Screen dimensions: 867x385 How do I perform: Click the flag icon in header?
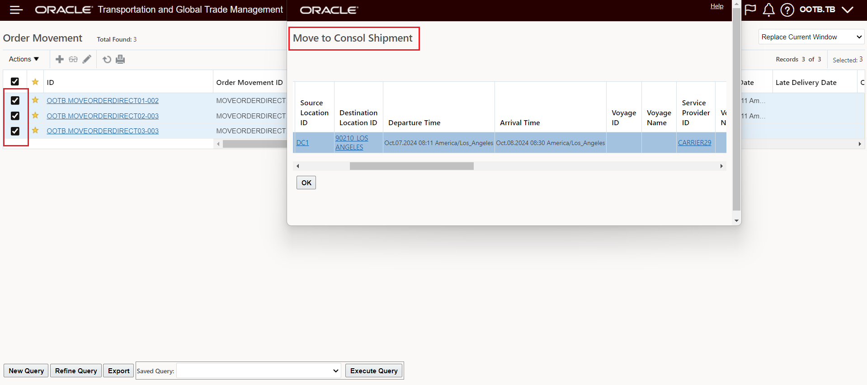[x=750, y=9]
